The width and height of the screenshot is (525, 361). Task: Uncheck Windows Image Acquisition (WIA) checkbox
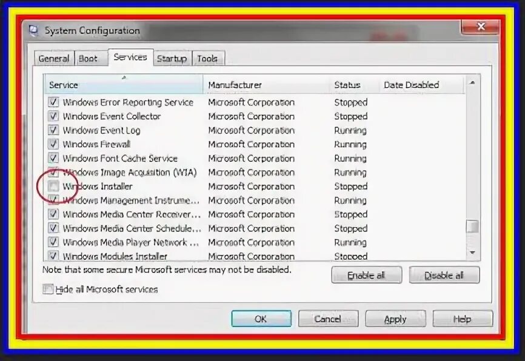(x=53, y=172)
